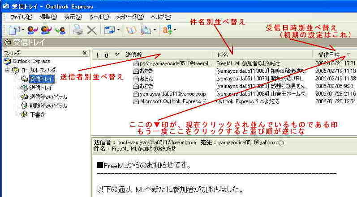Open the ファイル(F) menu

pos(21,17)
